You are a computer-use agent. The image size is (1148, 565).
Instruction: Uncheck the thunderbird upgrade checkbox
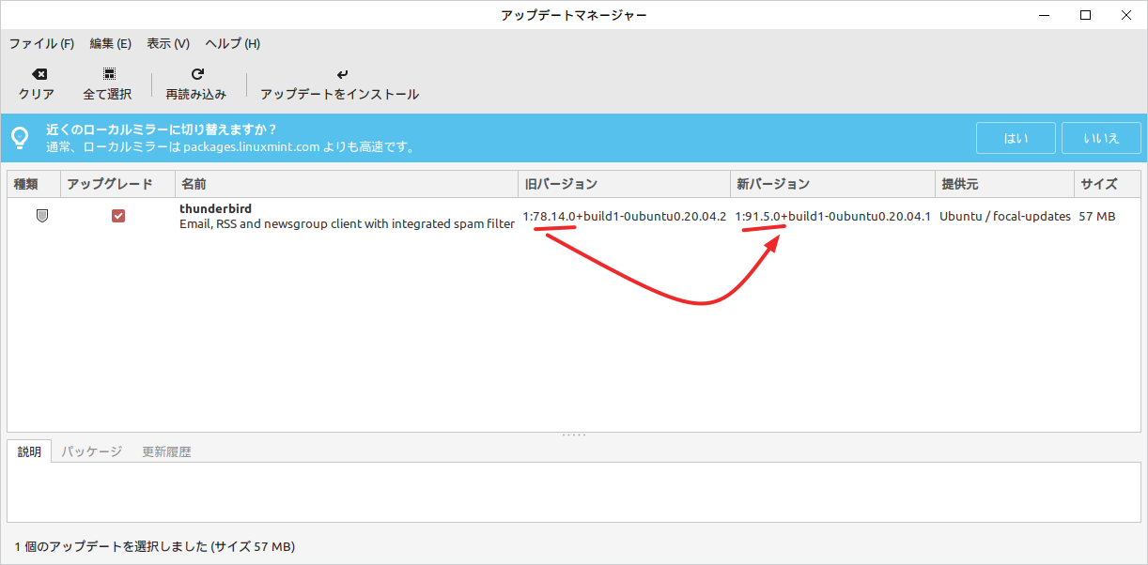[x=118, y=216]
